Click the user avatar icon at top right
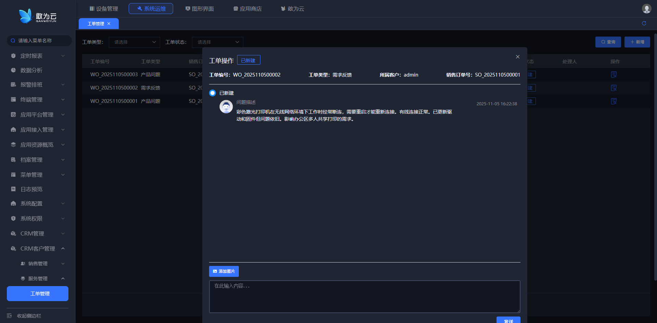This screenshot has height=323, width=657. coord(646,9)
